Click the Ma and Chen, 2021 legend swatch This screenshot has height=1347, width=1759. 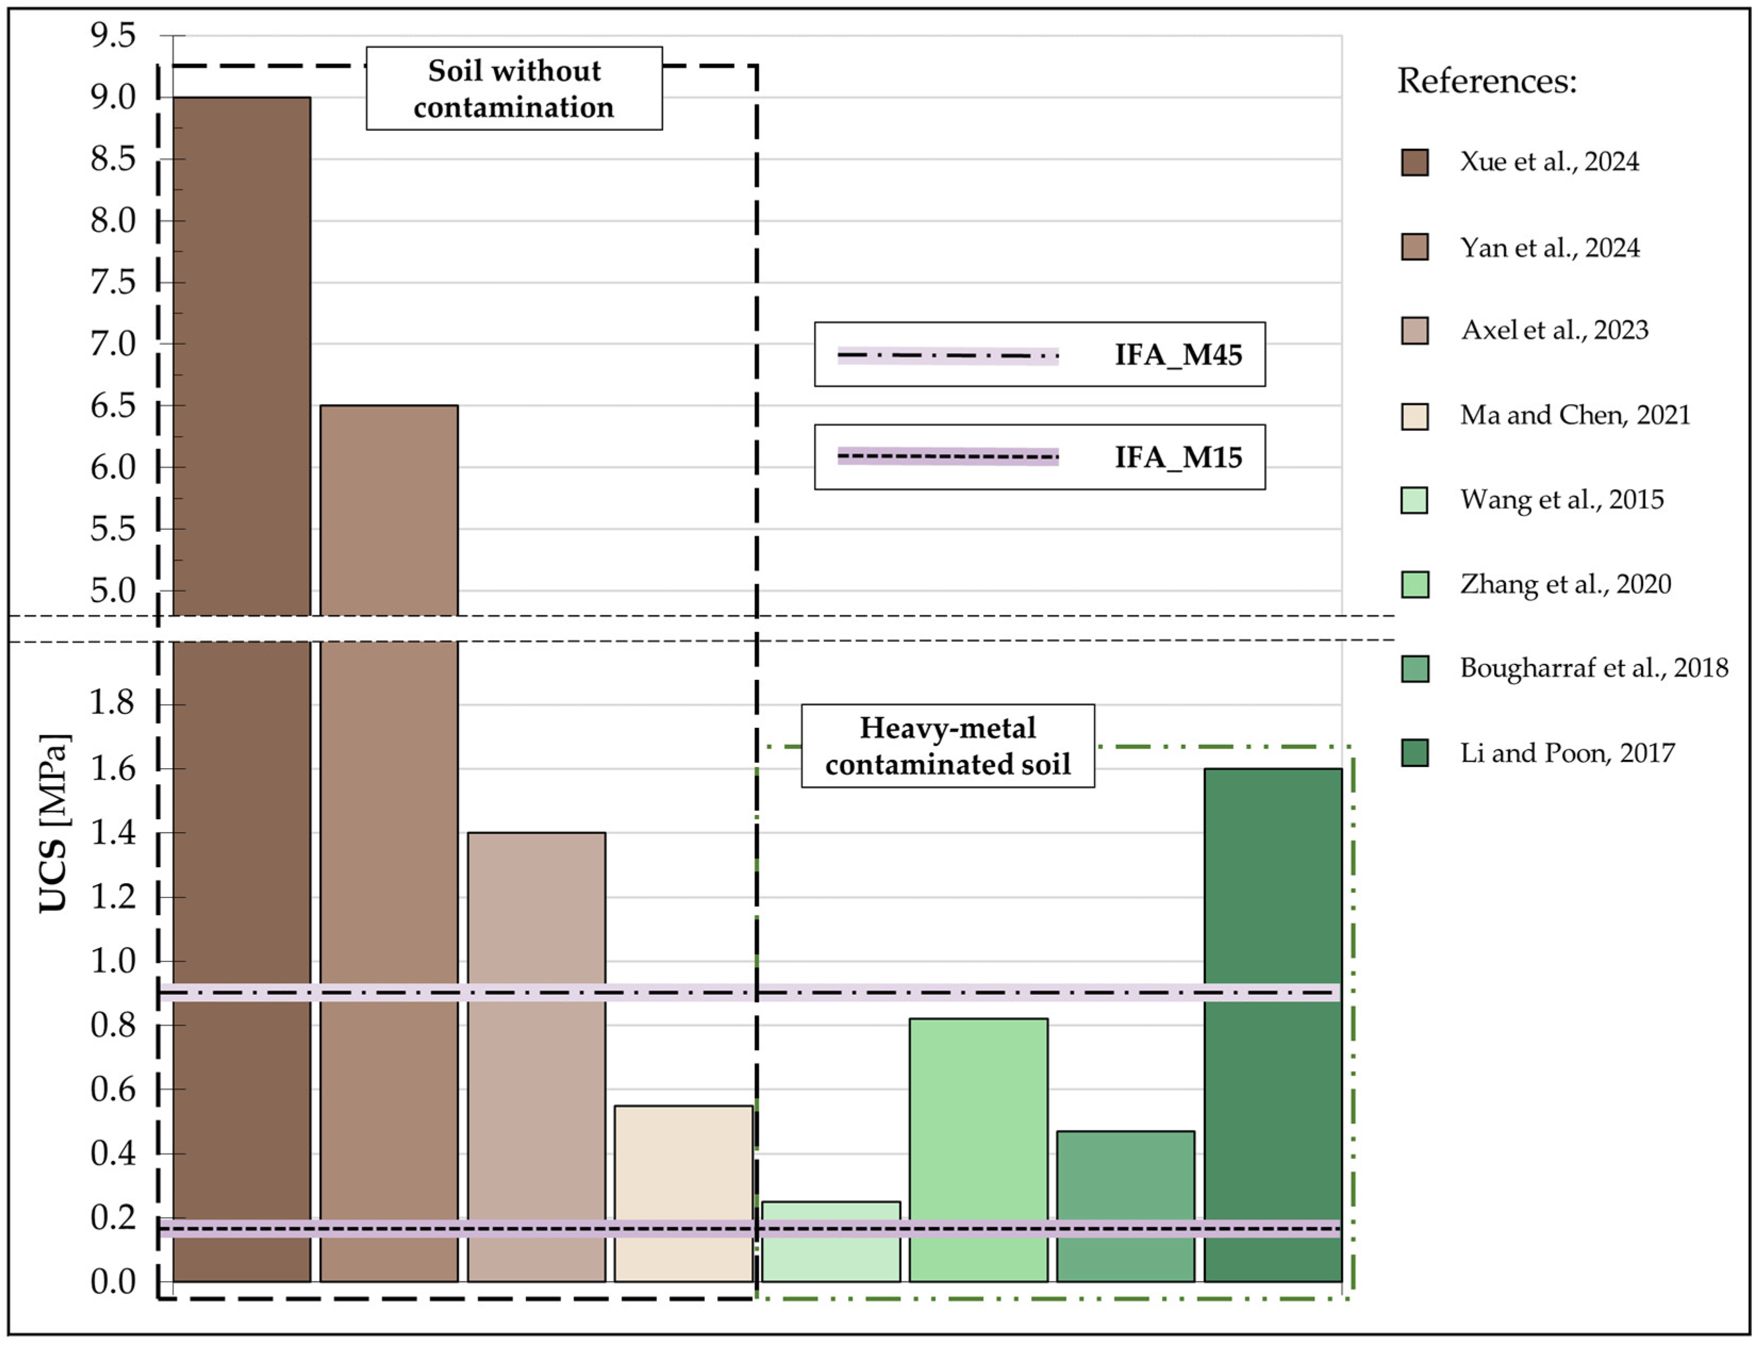(1414, 416)
